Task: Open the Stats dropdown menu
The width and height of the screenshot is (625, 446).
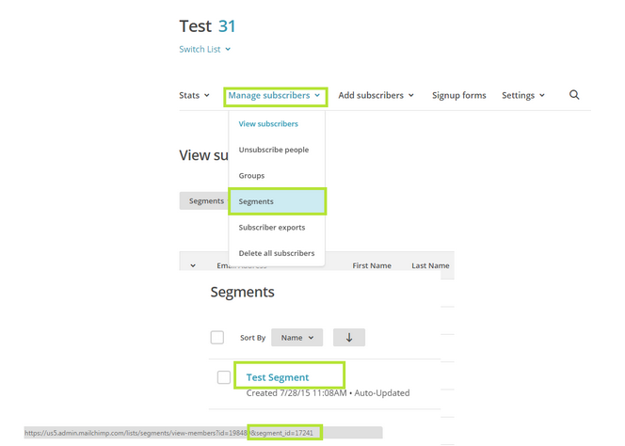Action: tap(194, 95)
